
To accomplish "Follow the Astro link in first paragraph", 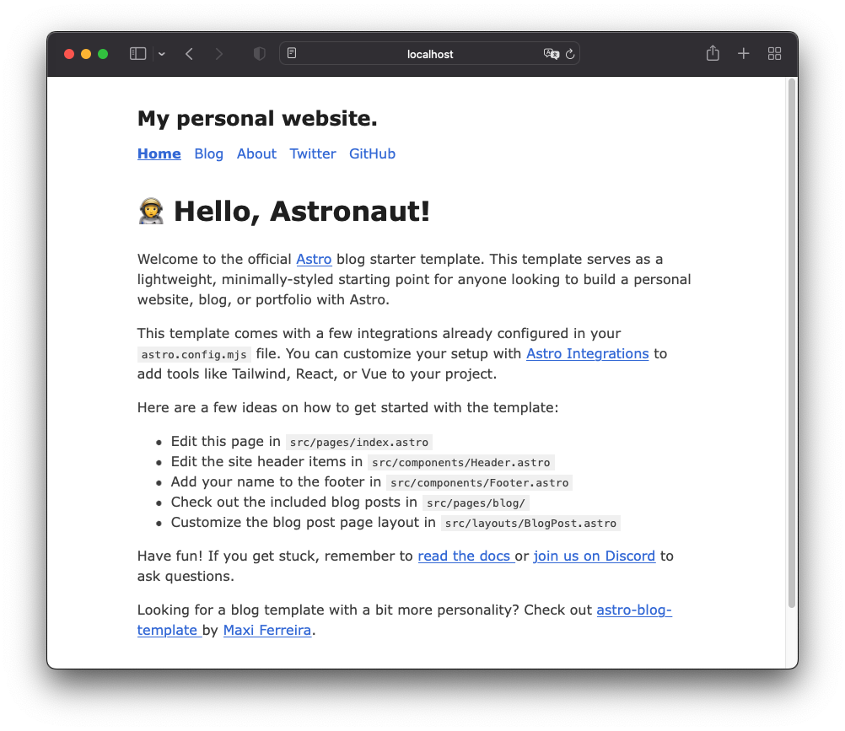I will (x=314, y=259).
